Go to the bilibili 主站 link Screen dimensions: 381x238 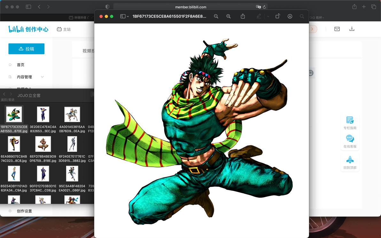(64, 29)
